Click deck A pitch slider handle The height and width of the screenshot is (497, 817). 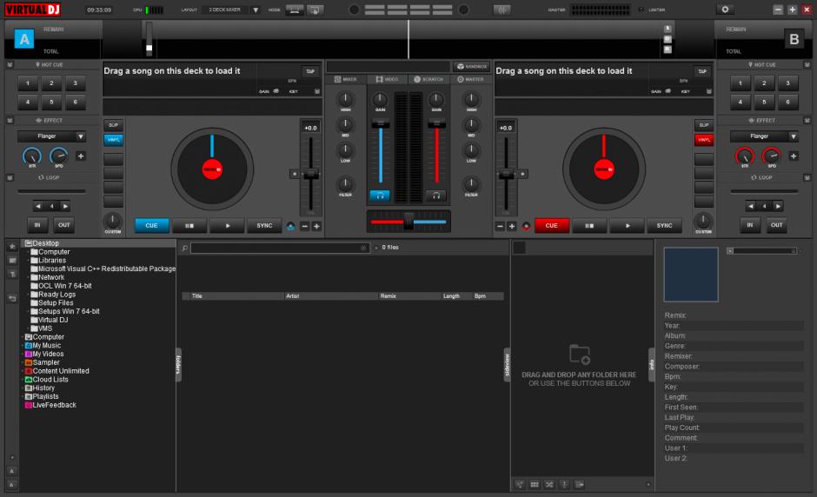tap(310, 175)
